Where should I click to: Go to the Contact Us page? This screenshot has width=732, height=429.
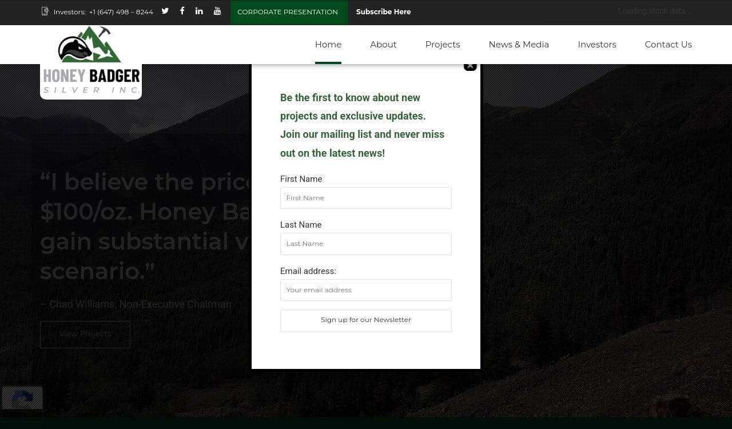pyautogui.click(x=668, y=45)
